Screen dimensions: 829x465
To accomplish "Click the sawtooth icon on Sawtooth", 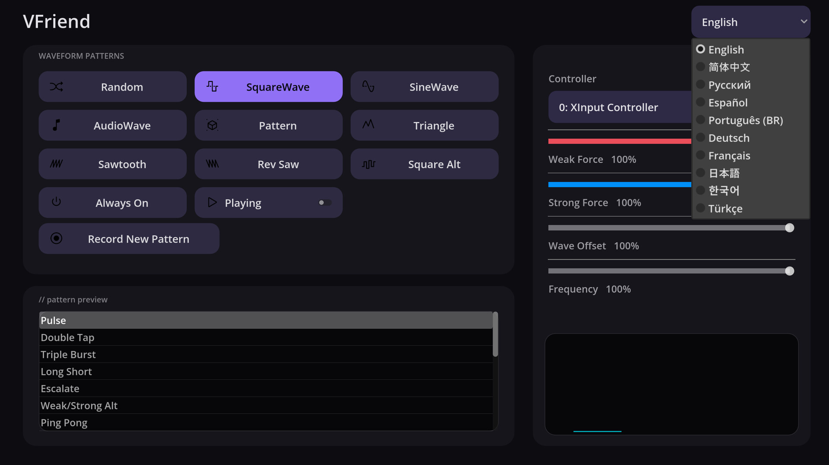I will (56, 164).
